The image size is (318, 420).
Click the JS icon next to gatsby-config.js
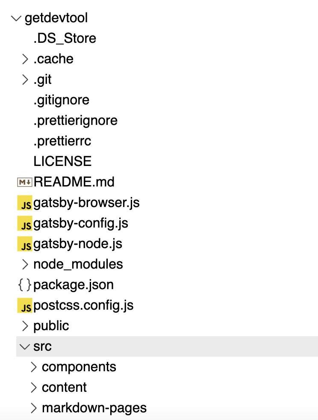click(25, 223)
